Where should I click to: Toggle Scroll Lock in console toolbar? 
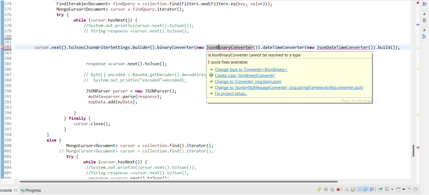pos(353,189)
